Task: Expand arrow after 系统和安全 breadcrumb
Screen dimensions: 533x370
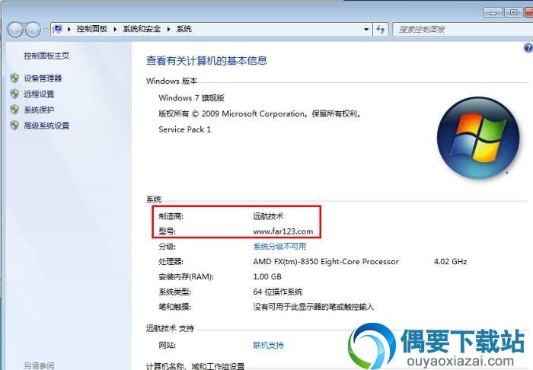Action: (168, 29)
